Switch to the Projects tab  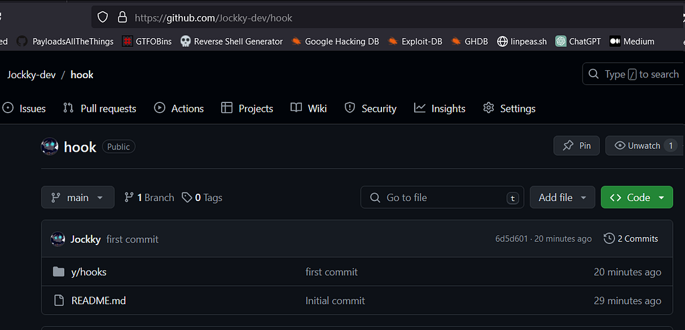coord(248,108)
